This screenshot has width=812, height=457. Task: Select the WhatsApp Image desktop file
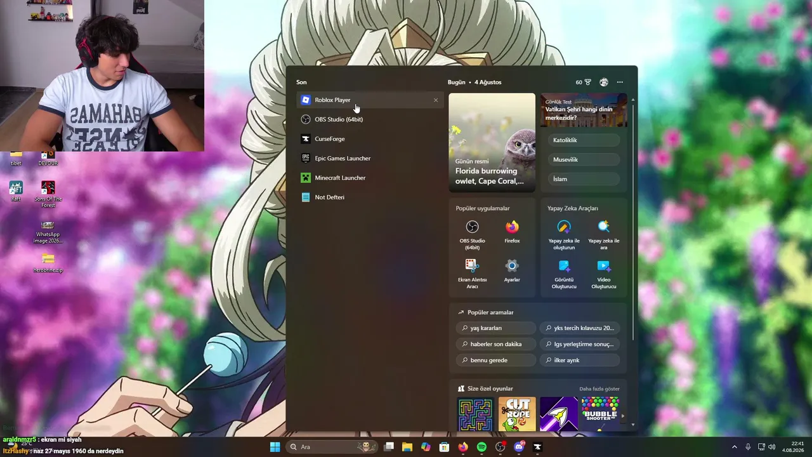(48, 232)
